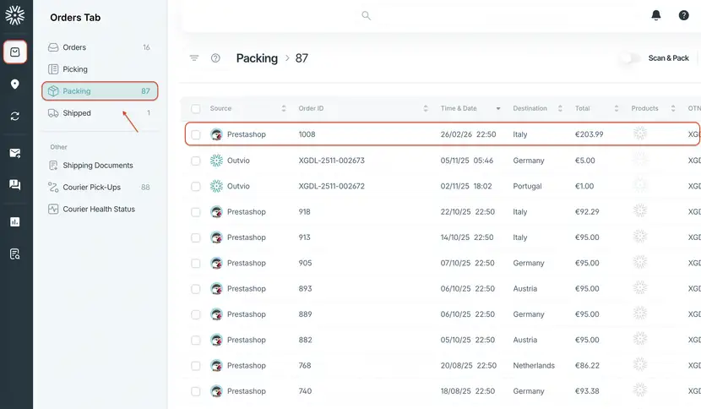Click help circle next to Packing title
The width and height of the screenshot is (701, 409).
click(x=215, y=58)
